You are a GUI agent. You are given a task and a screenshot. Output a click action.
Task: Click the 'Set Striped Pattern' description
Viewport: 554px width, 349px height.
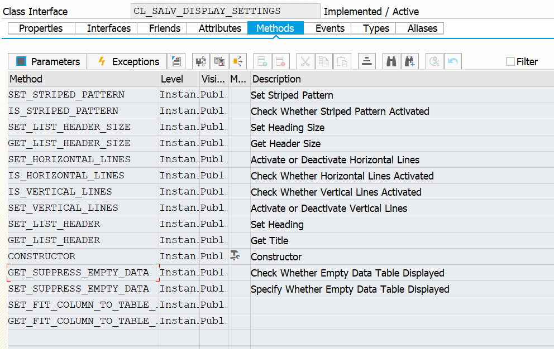pyautogui.click(x=292, y=95)
